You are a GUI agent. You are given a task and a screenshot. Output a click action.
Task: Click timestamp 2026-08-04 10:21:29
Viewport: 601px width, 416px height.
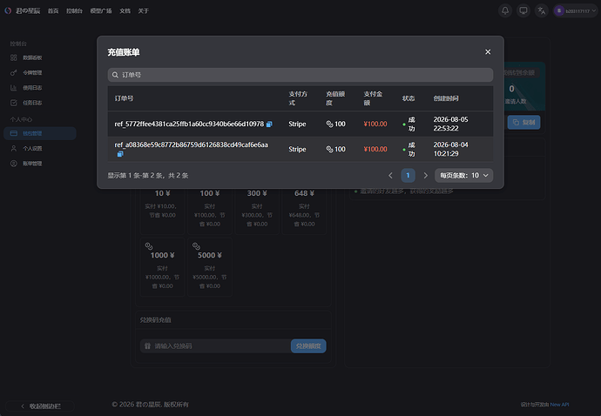[x=451, y=149]
